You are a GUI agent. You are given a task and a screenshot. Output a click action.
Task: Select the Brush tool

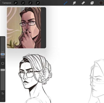(x=66, y=3)
